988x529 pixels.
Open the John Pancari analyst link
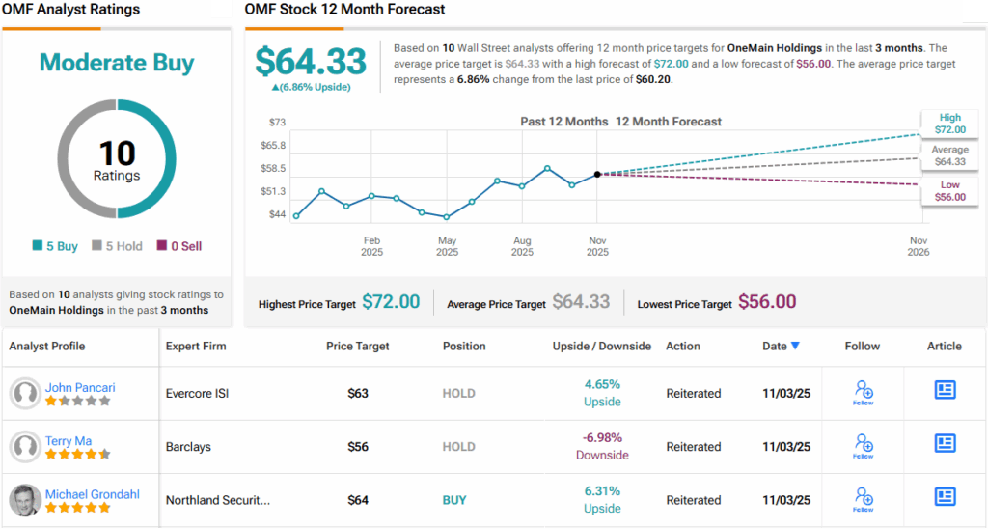pos(80,387)
